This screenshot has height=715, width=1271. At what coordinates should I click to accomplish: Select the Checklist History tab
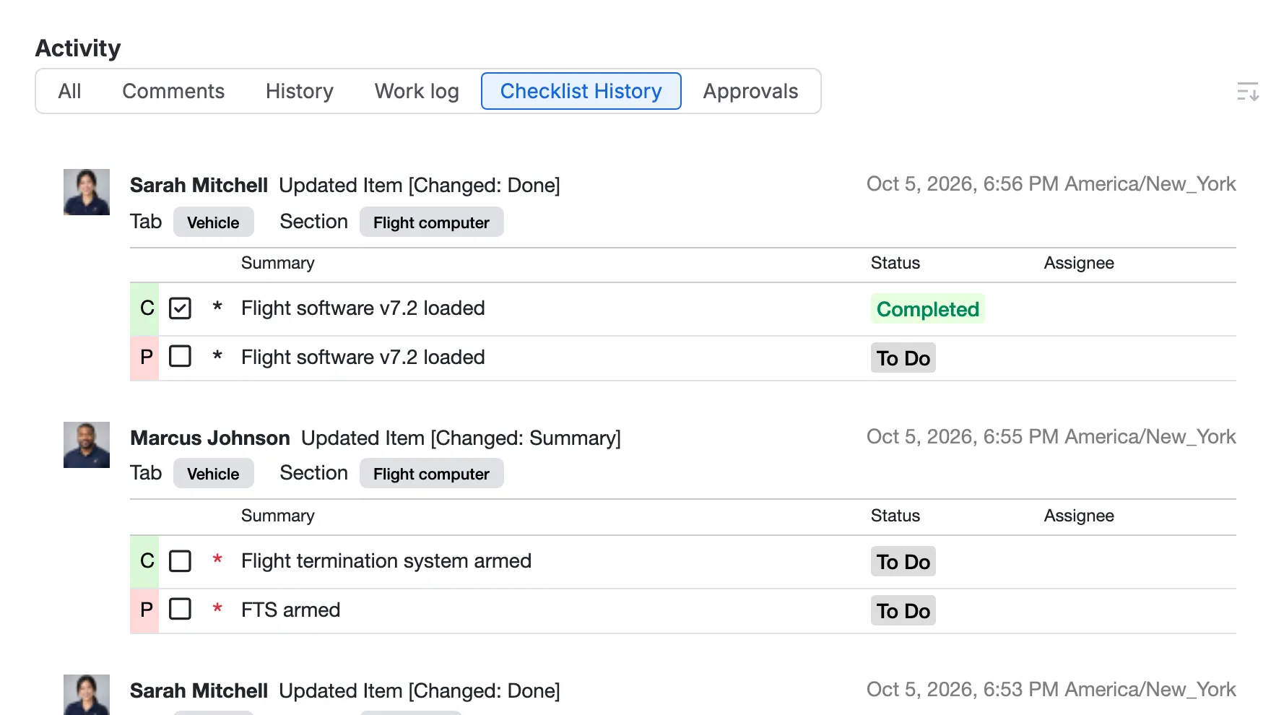click(581, 91)
